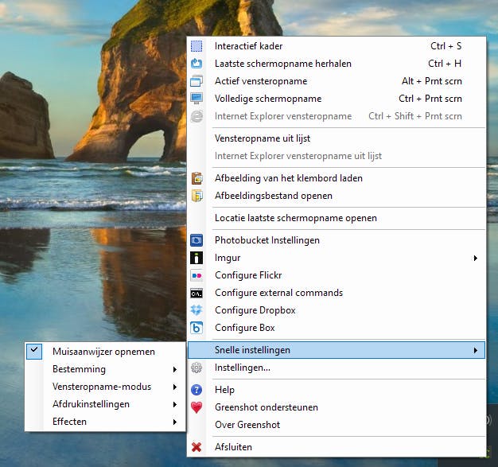This screenshot has width=498, height=467.
Task: Open the Effecten entry
Action: 105,422
